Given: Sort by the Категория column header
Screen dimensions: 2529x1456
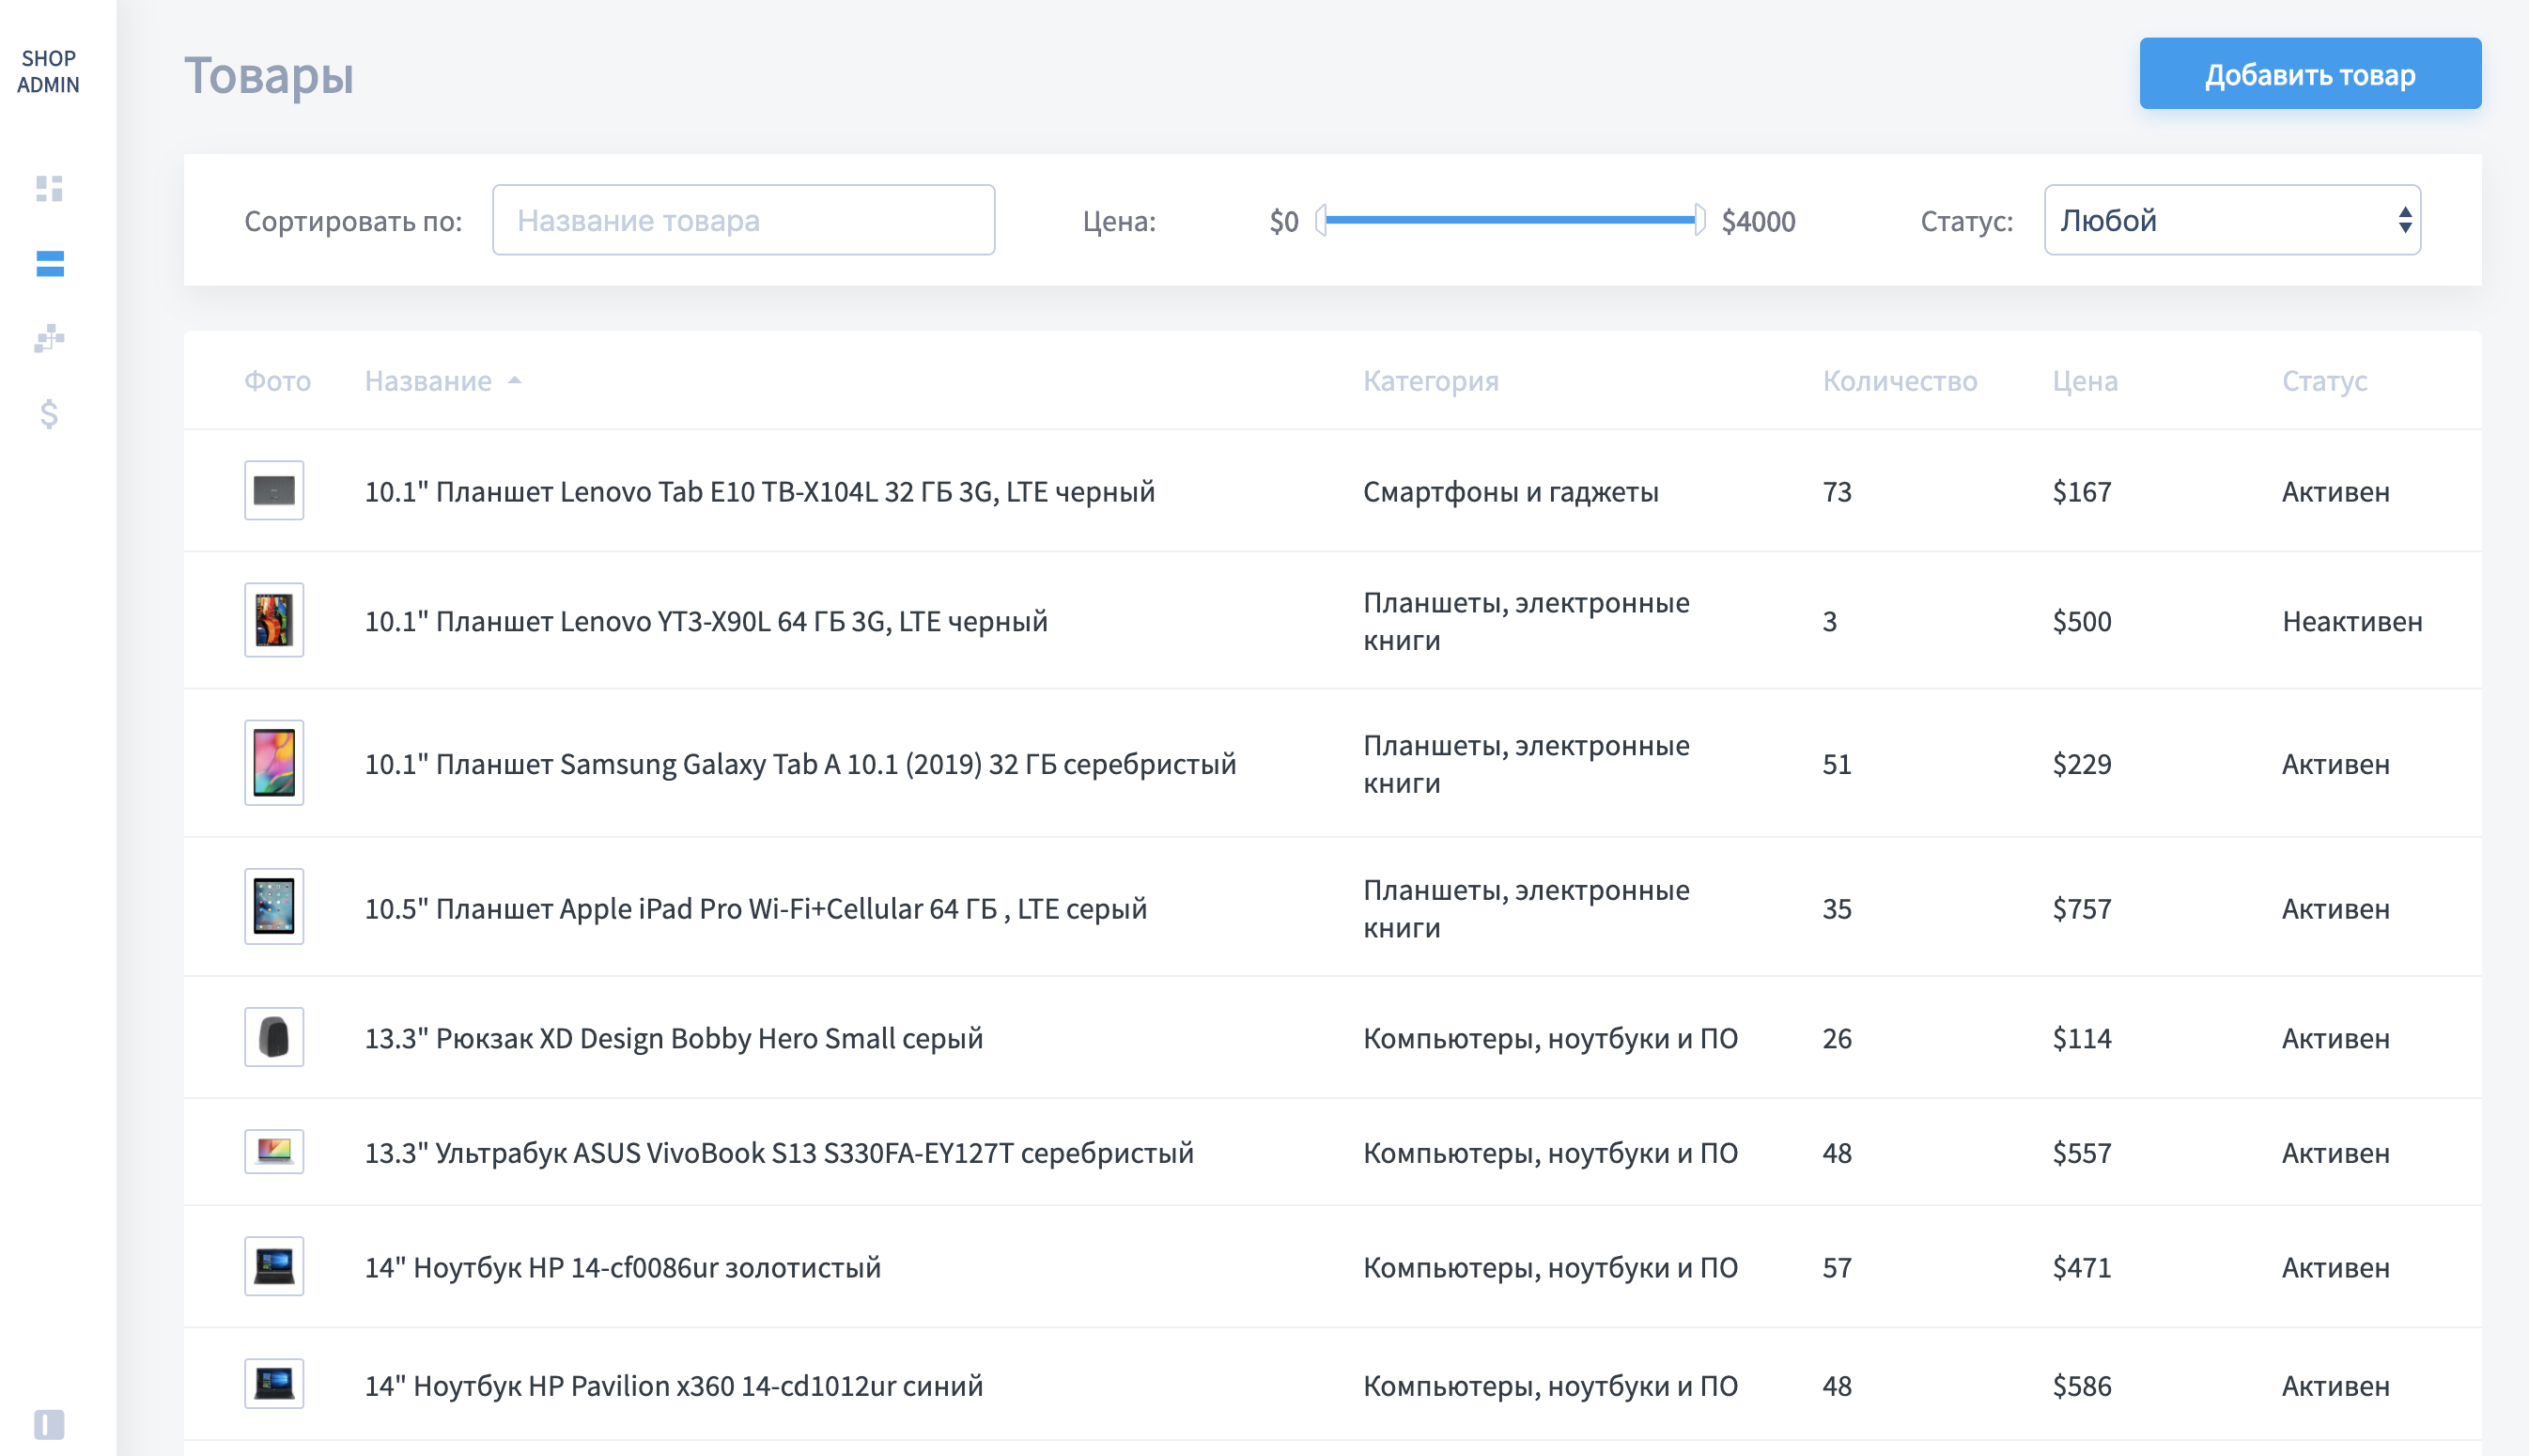Looking at the screenshot, I should (x=1430, y=381).
